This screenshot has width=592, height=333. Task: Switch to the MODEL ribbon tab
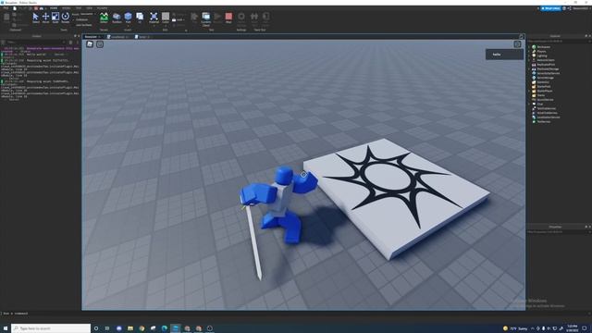click(66, 8)
